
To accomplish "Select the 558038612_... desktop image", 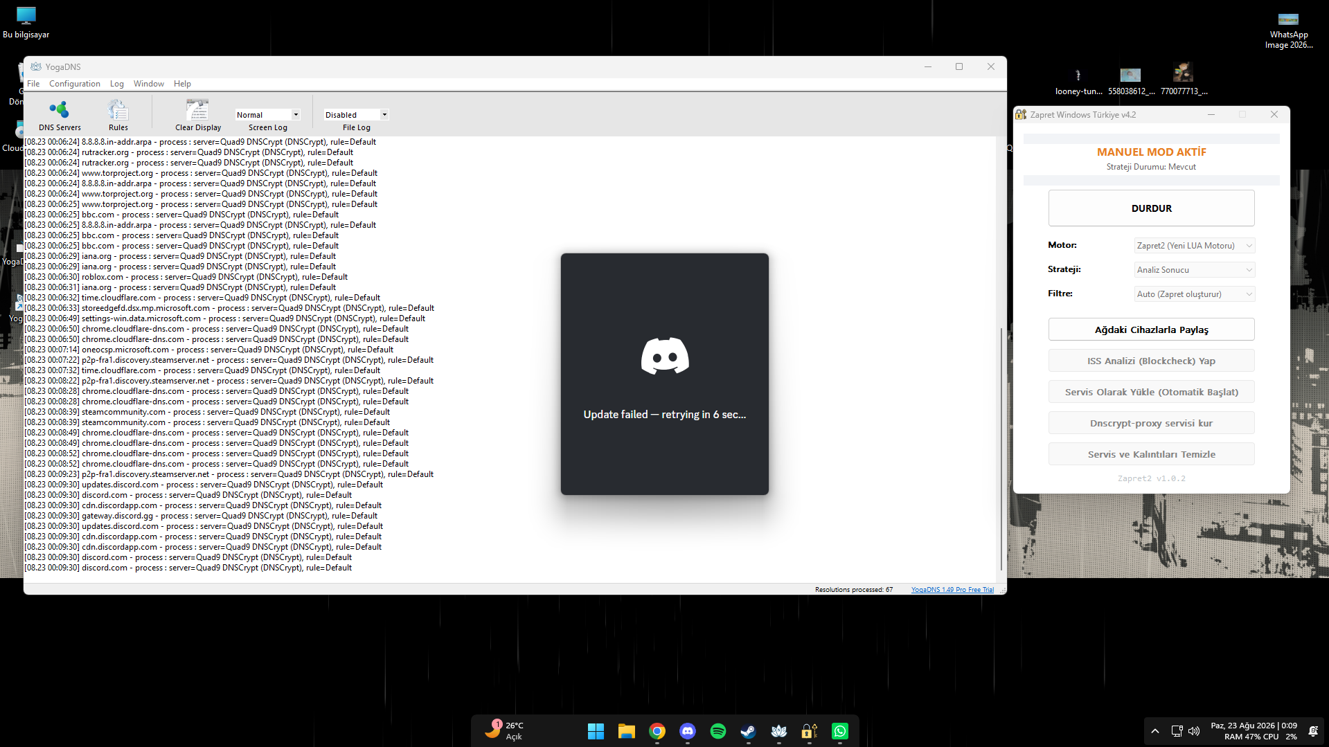I will [x=1131, y=80].
